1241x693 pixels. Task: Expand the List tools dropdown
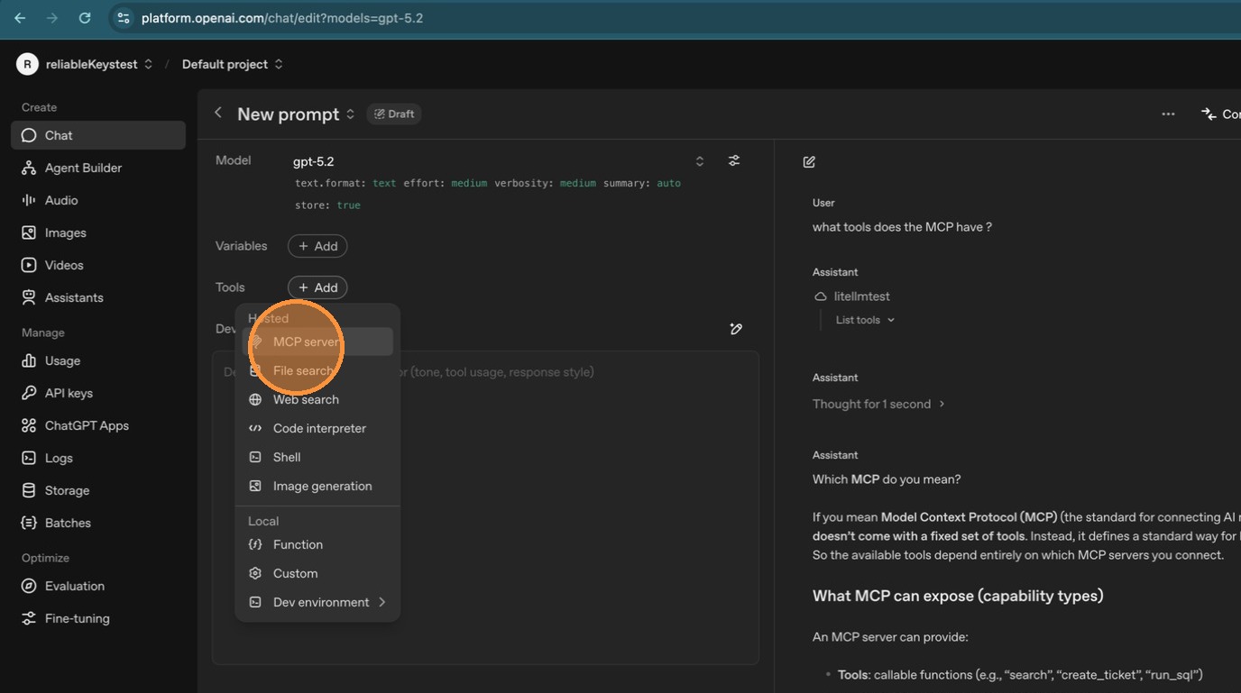[x=865, y=320]
